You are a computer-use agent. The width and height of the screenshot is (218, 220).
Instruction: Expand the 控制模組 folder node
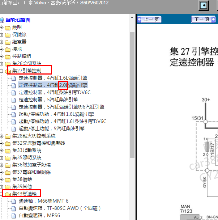tap(1, 56)
